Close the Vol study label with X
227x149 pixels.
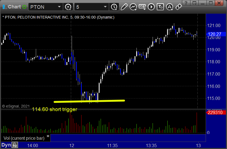pos(48,136)
